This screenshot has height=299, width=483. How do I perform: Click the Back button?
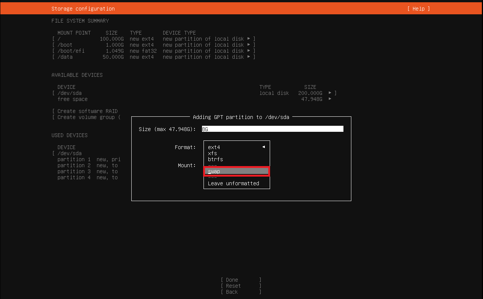pyautogui.click(x=241, y=292)
